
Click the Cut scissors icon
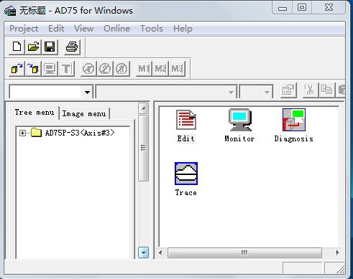(310, 90)
